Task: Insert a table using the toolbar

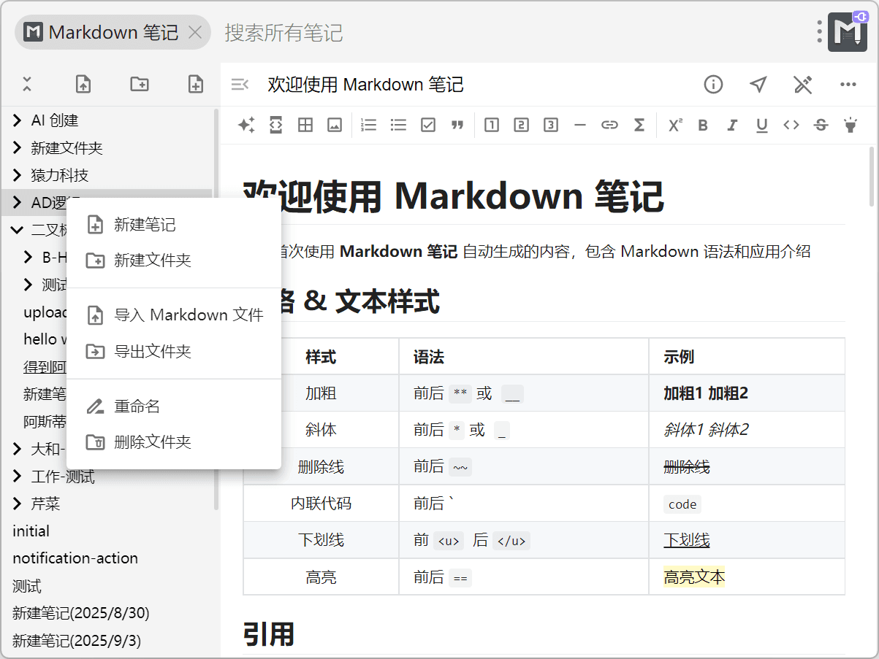Action: pos(305,125)
